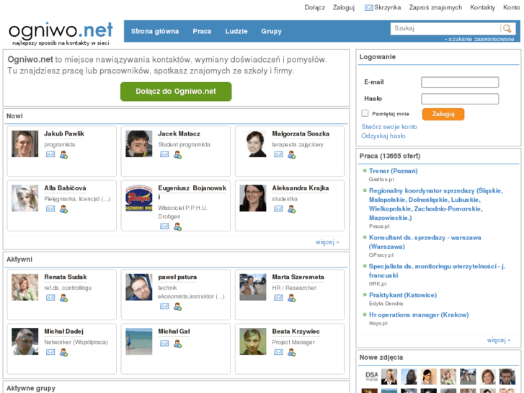Screen dimensions: 524x393
Task: Open the Kontakty link
Action: [482, 7]
